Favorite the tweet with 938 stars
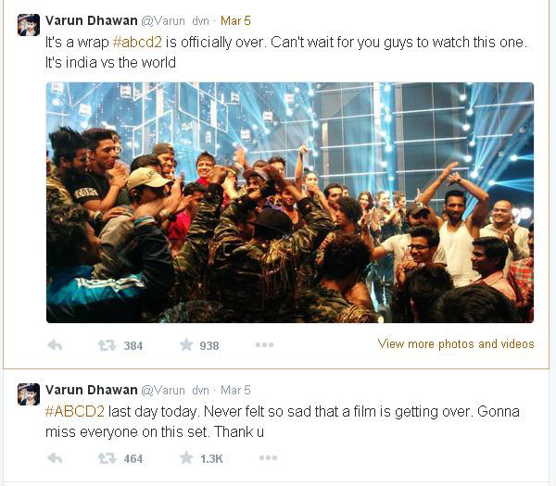Image resolution: width=556 pixels, height=486 pixels. (186, 344)
